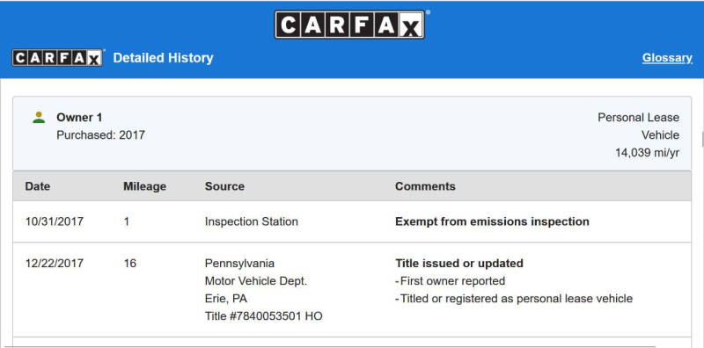Image resolution: width=704 pixels, height=348 pixels.
Task: Click the green Owner 1 person icon
Action: [39, 118]
